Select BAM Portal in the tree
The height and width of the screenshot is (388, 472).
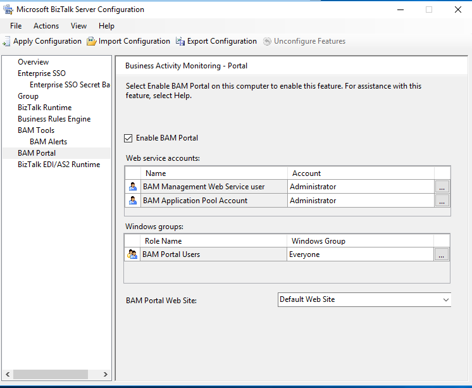tap(37, 153)
